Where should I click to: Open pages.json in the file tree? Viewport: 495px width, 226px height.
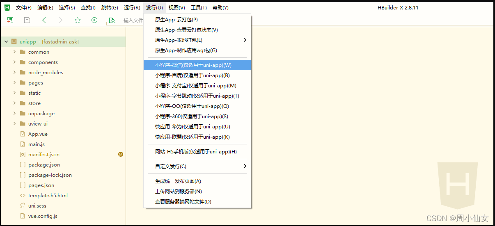41,185
